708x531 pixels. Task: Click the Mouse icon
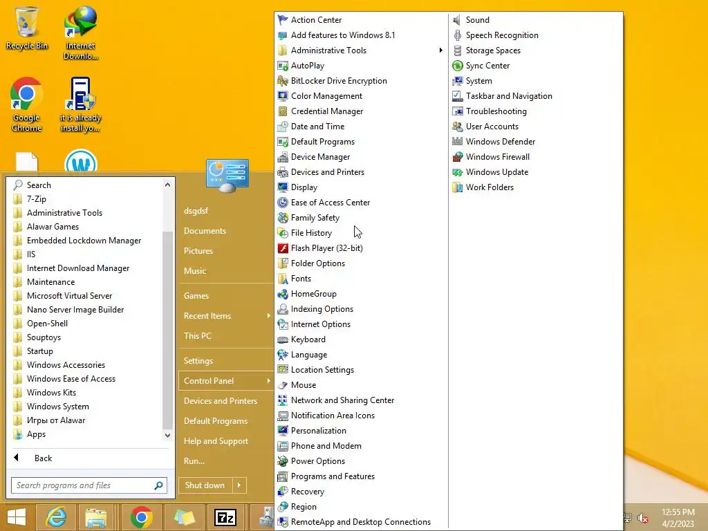click(x=283, y=385)
